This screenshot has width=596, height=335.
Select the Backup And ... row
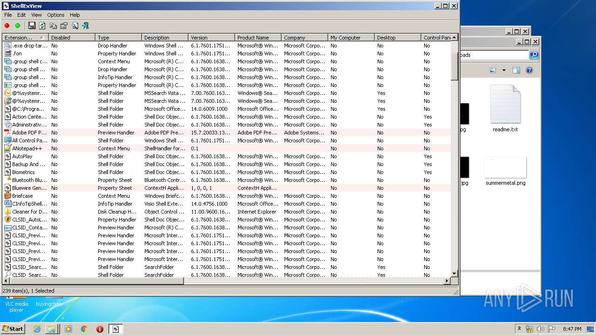tap(227, 164)
